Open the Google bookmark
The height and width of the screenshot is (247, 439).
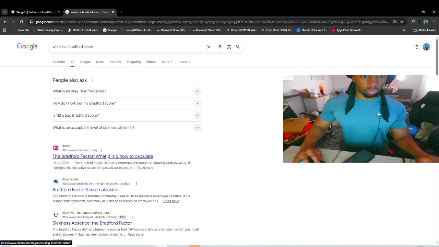[110, 30]
